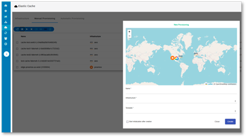
Task: Click the Name column header
Action: (x=23, y=36)
